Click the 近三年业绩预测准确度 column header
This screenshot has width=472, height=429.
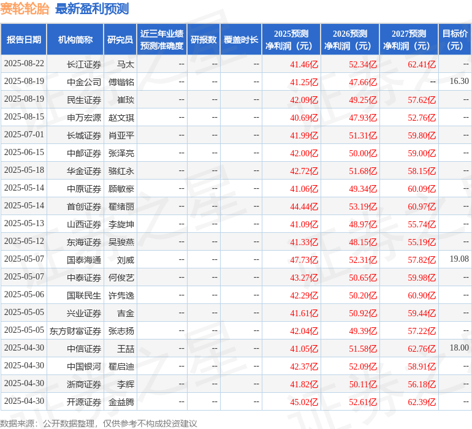pos(162,40)
